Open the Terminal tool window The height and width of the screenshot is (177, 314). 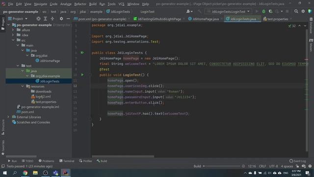pyautogui.click(x=67, y=161)
